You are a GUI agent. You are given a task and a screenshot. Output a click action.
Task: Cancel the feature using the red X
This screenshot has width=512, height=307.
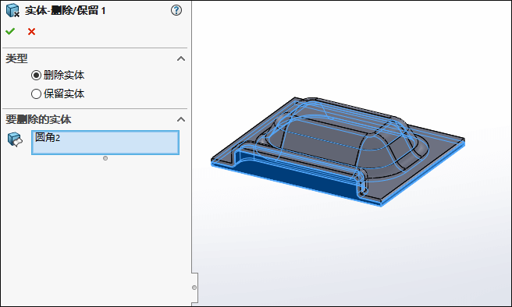pos(31,32)
